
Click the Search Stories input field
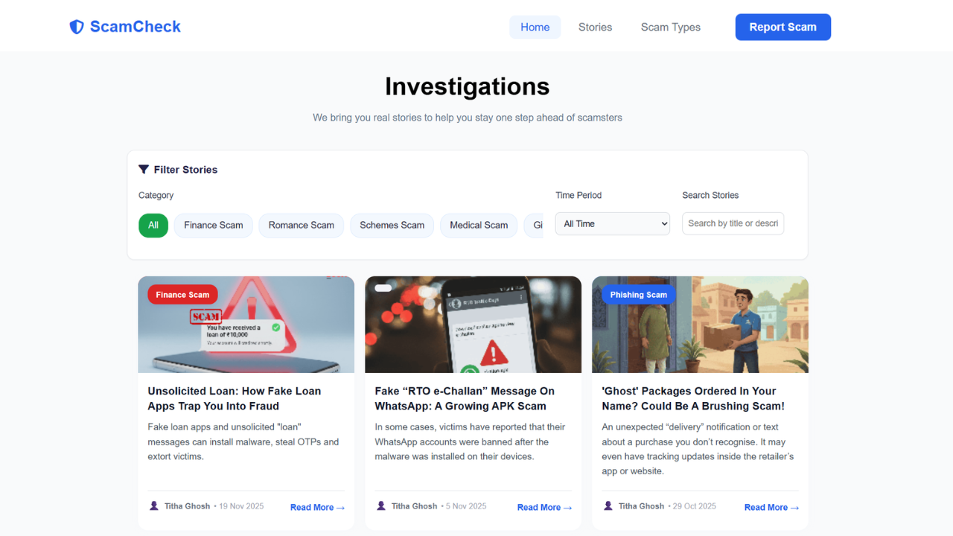click(733, 223)
